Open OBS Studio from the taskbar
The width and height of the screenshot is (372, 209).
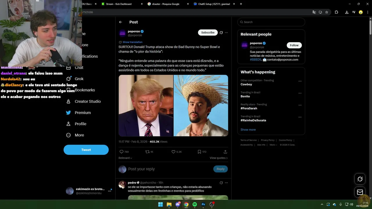[x=212, y=204]
